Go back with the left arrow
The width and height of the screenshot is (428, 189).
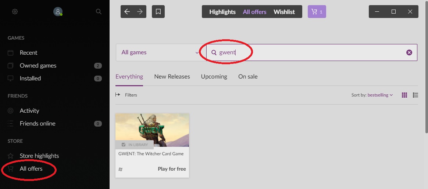pos(127,12)
